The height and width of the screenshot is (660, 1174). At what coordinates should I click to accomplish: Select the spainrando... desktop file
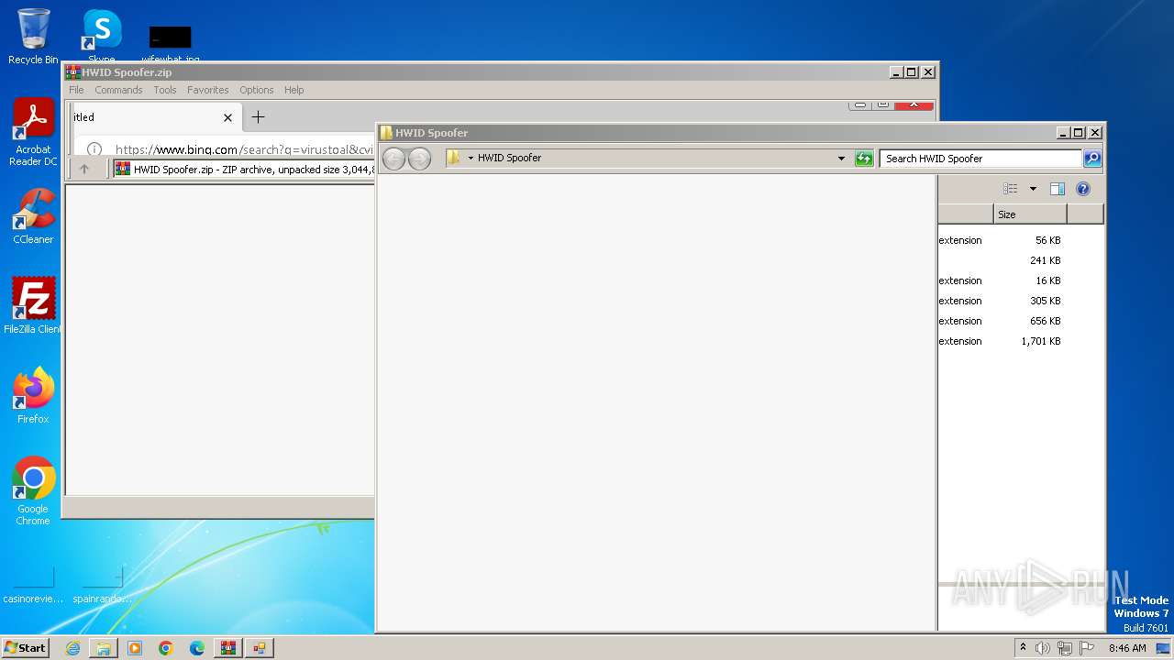point(102,586)
